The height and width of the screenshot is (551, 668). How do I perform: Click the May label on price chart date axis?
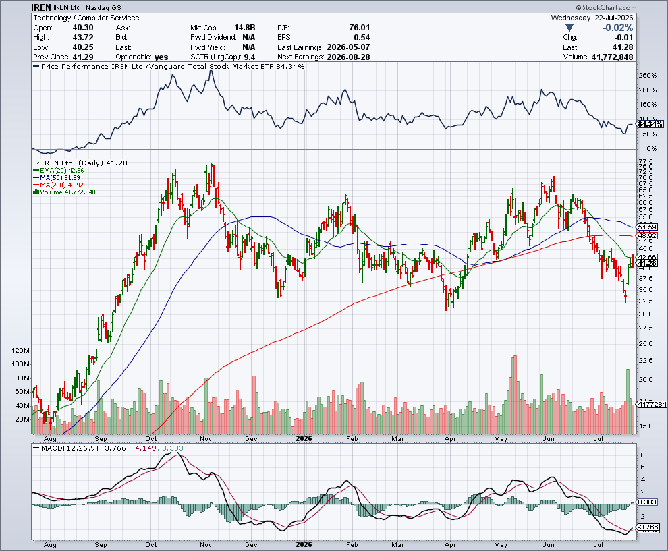pos(501,438)
